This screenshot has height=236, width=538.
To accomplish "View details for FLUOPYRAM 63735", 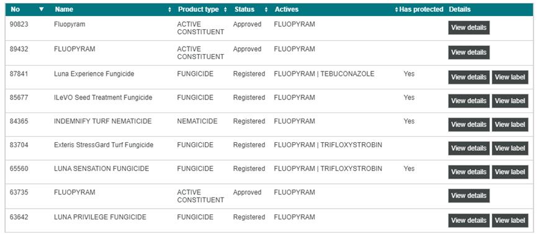I will (469, 196).
